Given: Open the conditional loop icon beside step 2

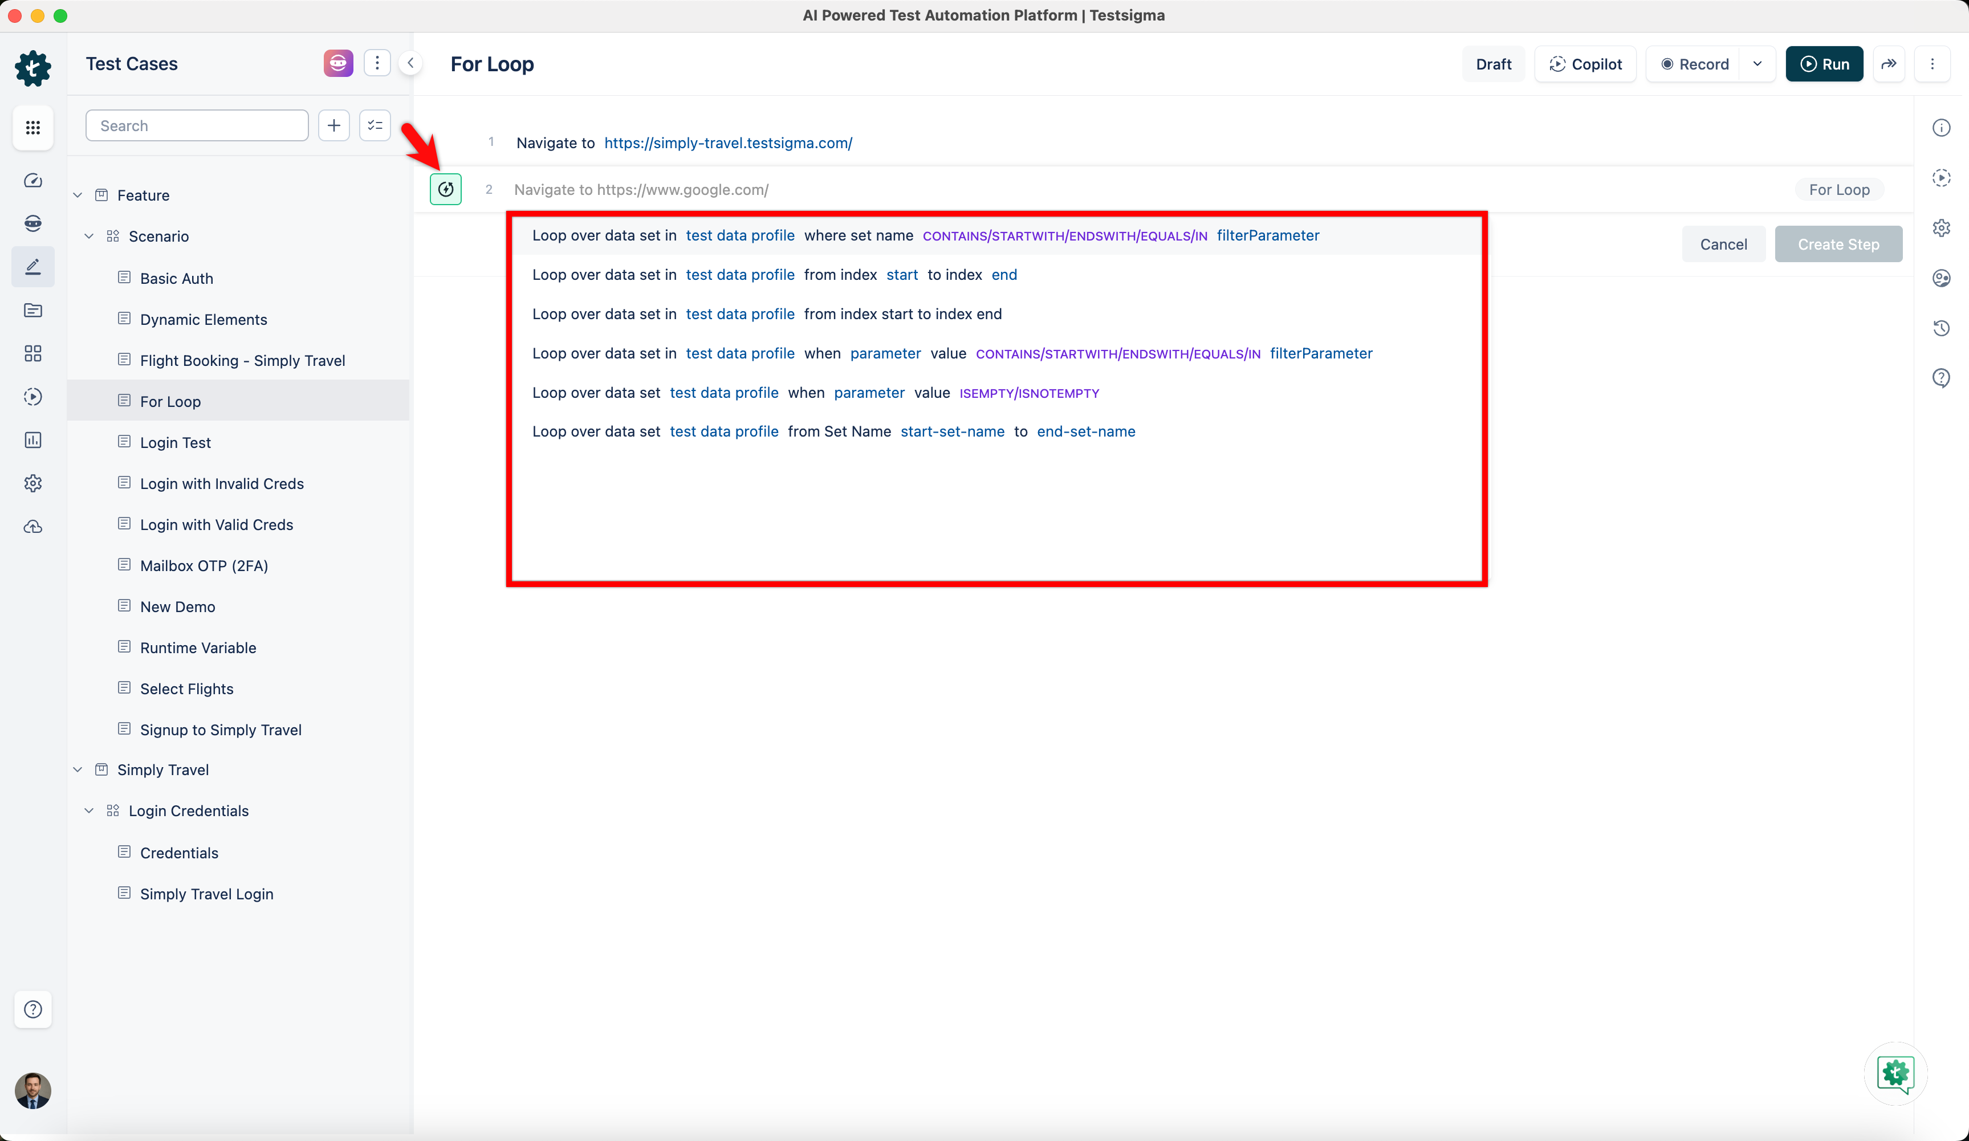Looking at the screenshot, I should (445, 189).
